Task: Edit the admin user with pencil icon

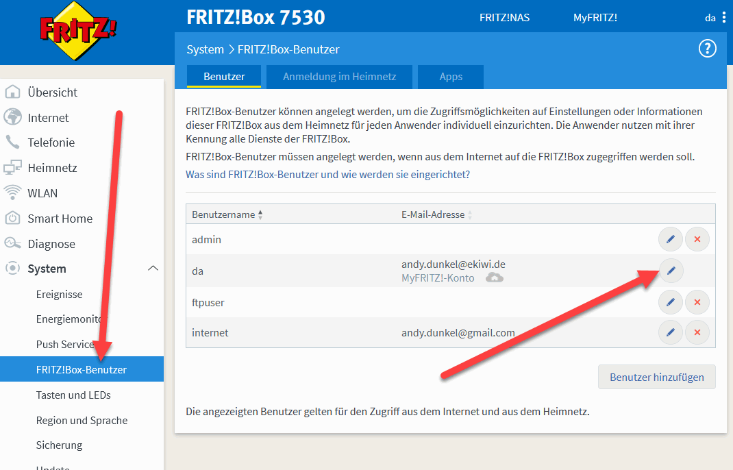Action: [x=671, y=239]
